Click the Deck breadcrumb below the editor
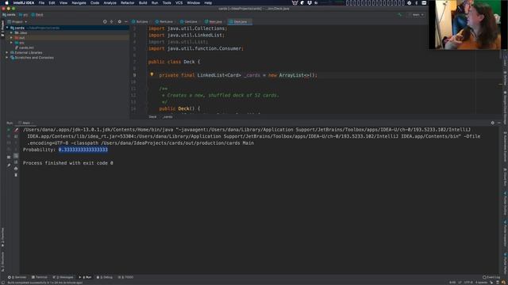 coord(152,116)
